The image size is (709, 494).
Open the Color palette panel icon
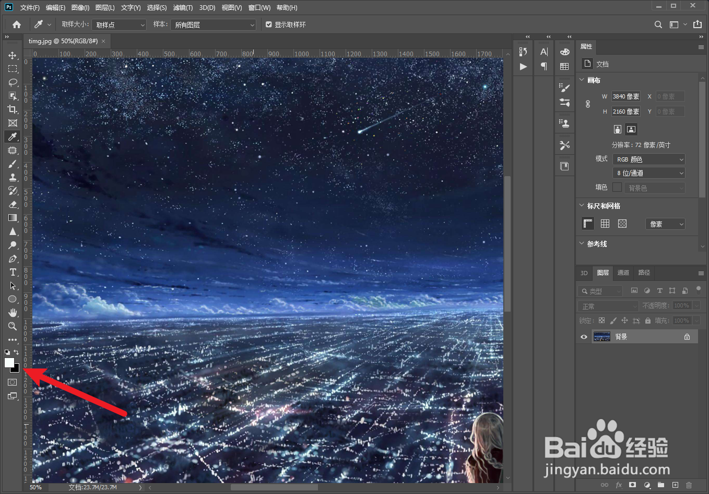pos(564,52)
